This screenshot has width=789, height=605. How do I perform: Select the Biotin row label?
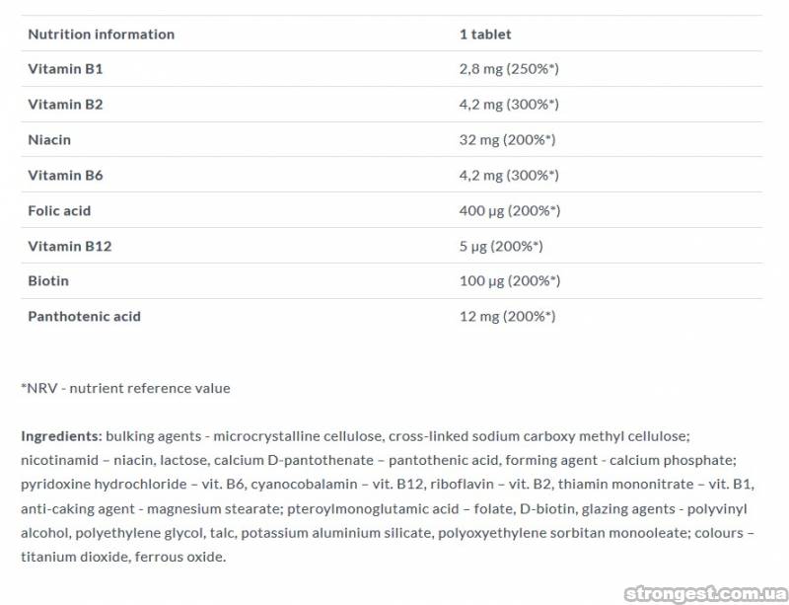coord(48,281)
